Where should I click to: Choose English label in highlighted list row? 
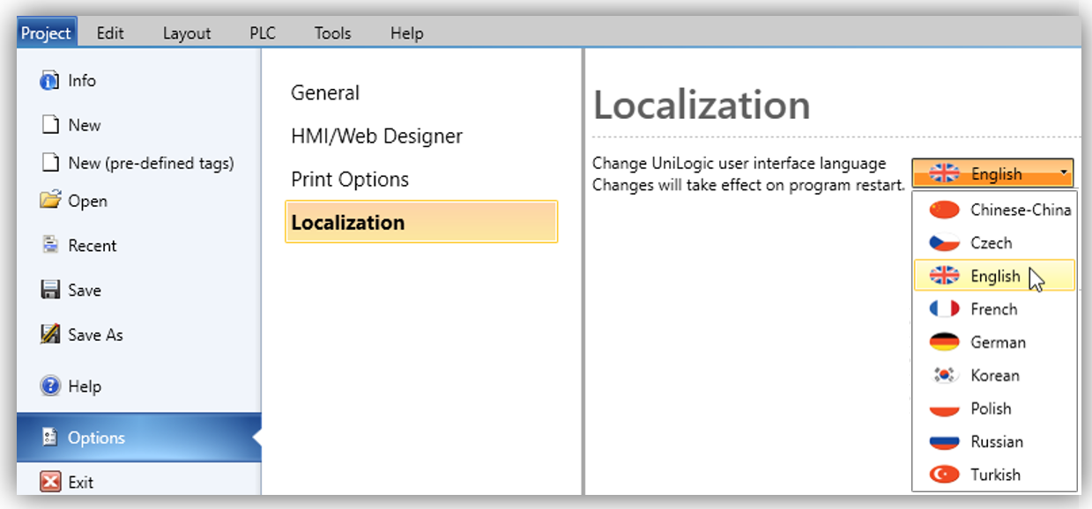point(995,276)
